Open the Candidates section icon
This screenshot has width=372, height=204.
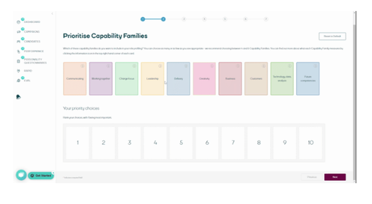(19, 42)
